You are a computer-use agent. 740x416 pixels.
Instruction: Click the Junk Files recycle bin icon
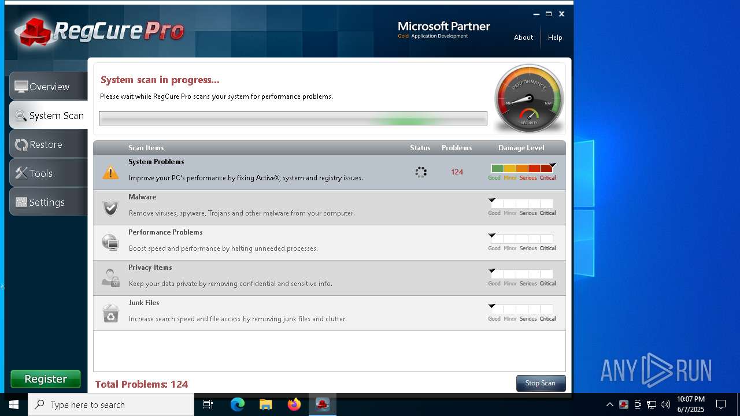pyautogui.click(x=110, y=313)
